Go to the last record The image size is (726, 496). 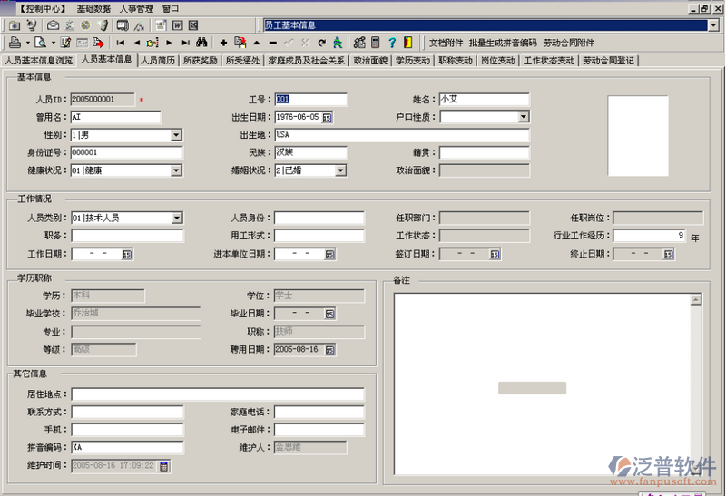tap(185, 43)
